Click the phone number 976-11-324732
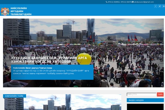 click(126, 2)
